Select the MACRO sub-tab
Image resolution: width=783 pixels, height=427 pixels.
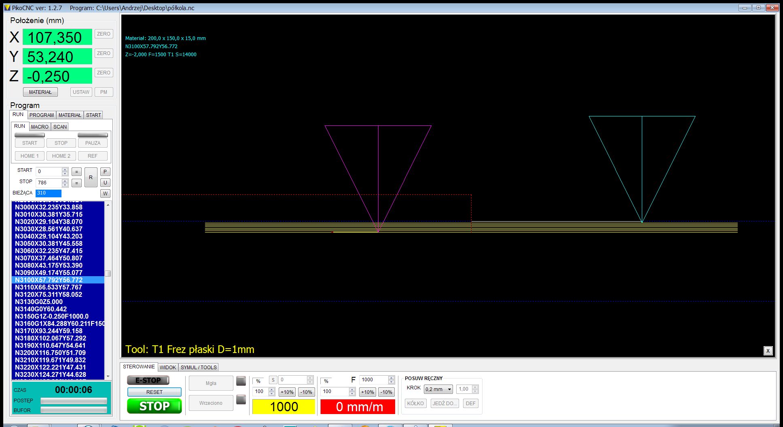coord(40,127)
